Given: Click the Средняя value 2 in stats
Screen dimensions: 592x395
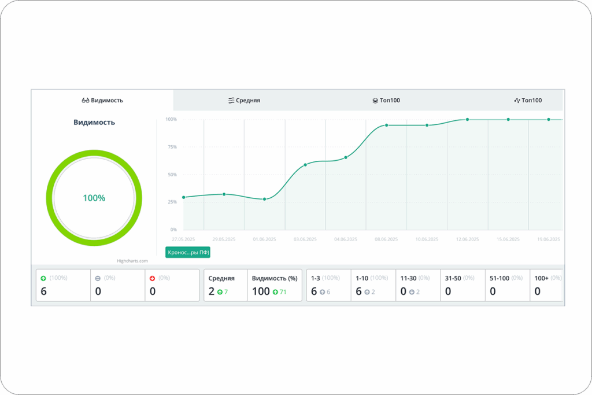Looking at the screenshot, I should coord(212,291).
